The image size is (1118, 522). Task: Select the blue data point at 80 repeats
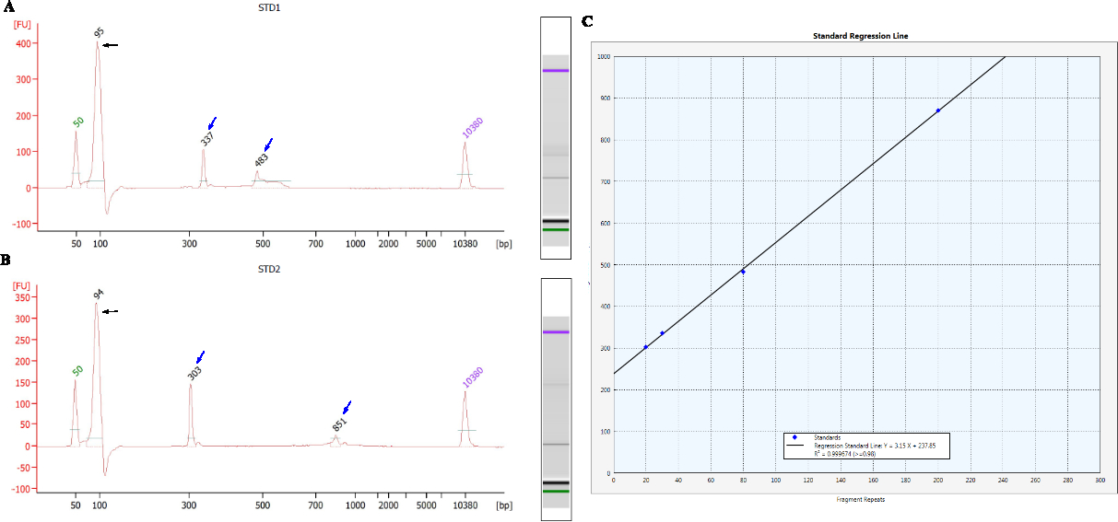(x=743, y=272)
